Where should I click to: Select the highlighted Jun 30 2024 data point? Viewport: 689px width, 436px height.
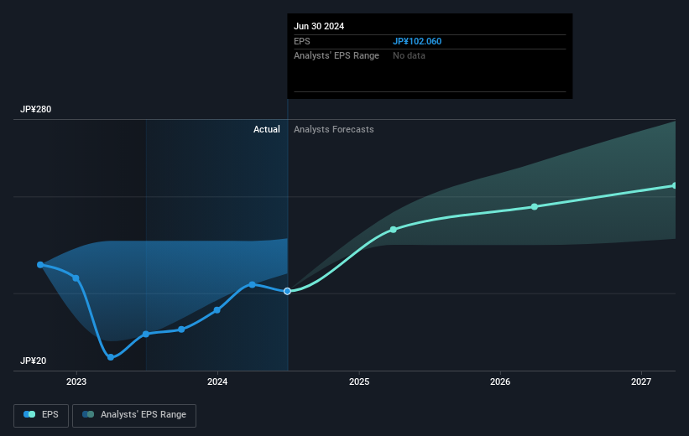pos(287,291)
